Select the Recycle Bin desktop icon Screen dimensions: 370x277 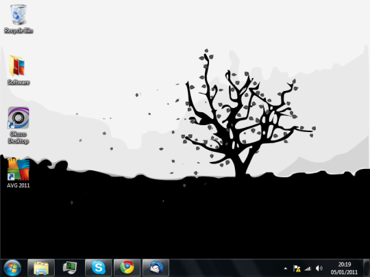click(x=18, y=14)
